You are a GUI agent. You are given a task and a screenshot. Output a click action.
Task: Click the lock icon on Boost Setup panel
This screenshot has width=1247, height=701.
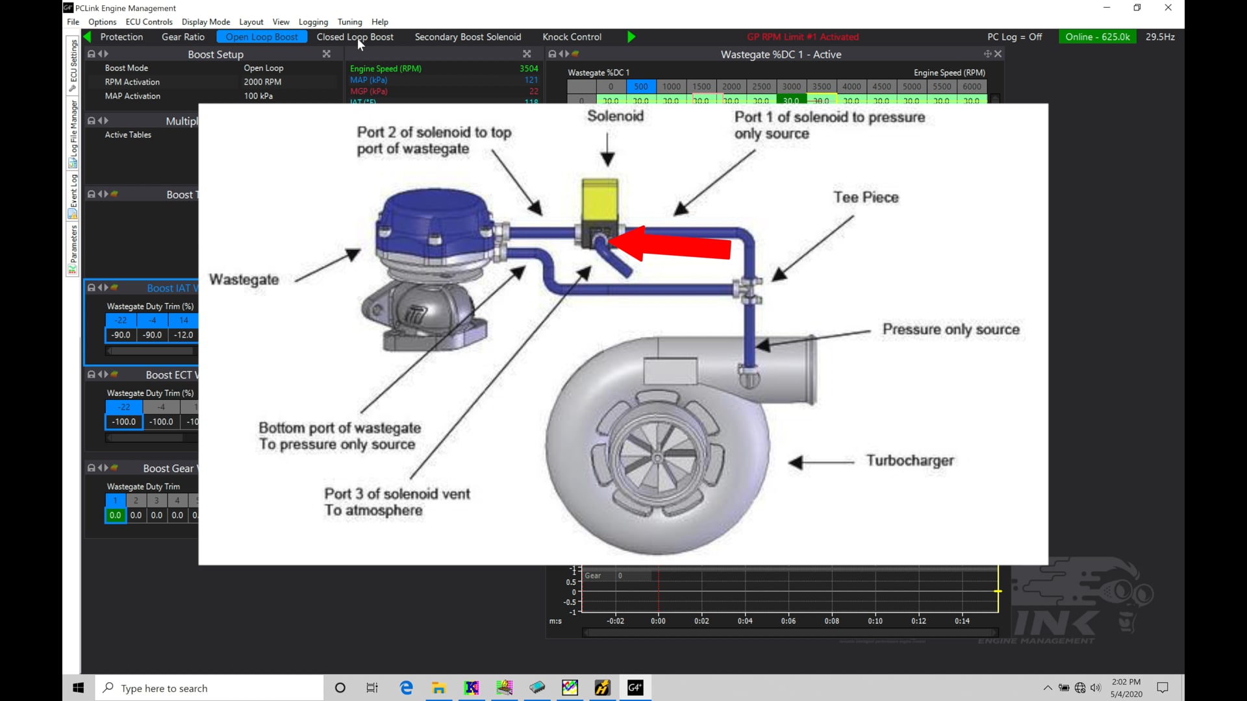pyautogui.click(x=91, y=54)
